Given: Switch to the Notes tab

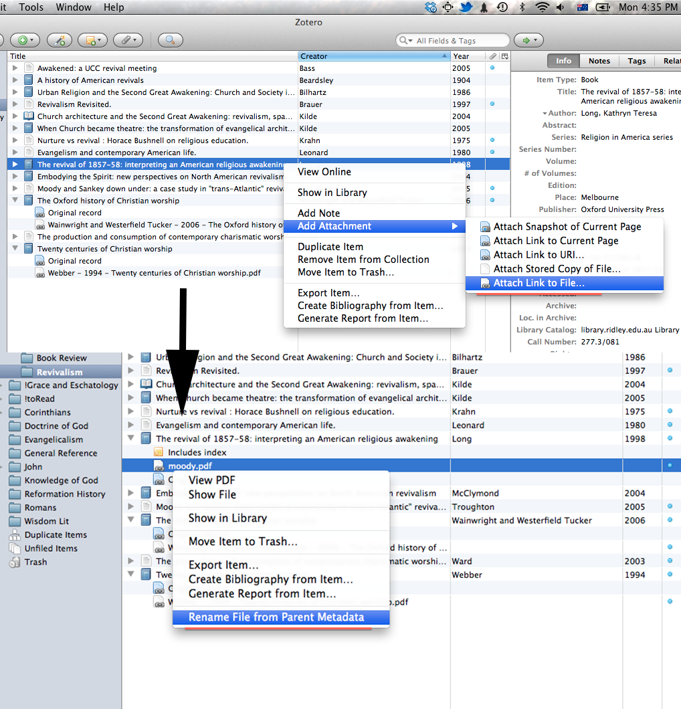Looking at the screenshot, I should pos(599,61).
